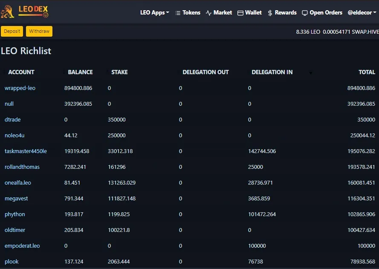Open the onealfa.leo account link
This screenshot has height=269, width=379.
pyautogui.click(x=18, y=182)
